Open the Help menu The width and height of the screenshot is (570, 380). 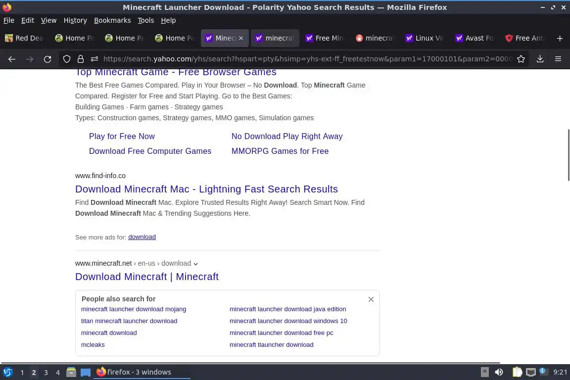pyautogui.click(x=168, y=20)
